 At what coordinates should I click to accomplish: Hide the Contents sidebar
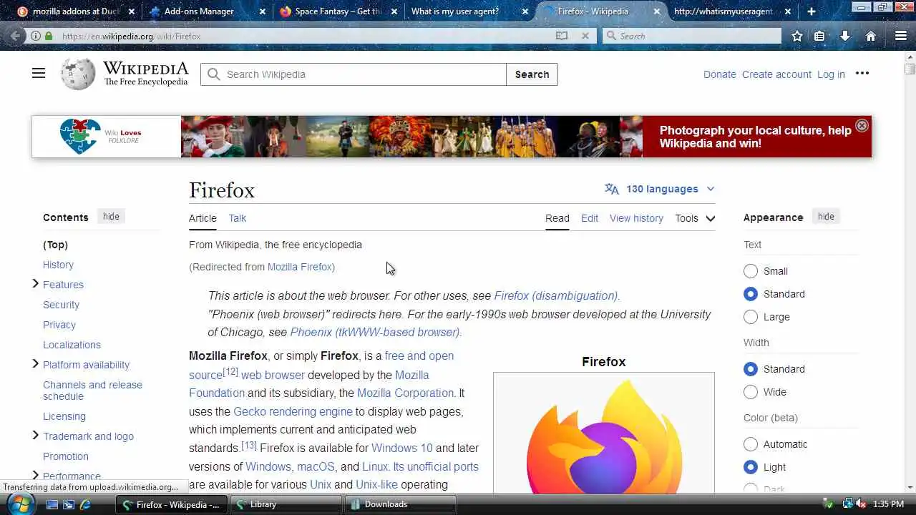[x=111, y=217]
